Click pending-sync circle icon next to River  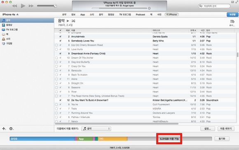(56, 92)
